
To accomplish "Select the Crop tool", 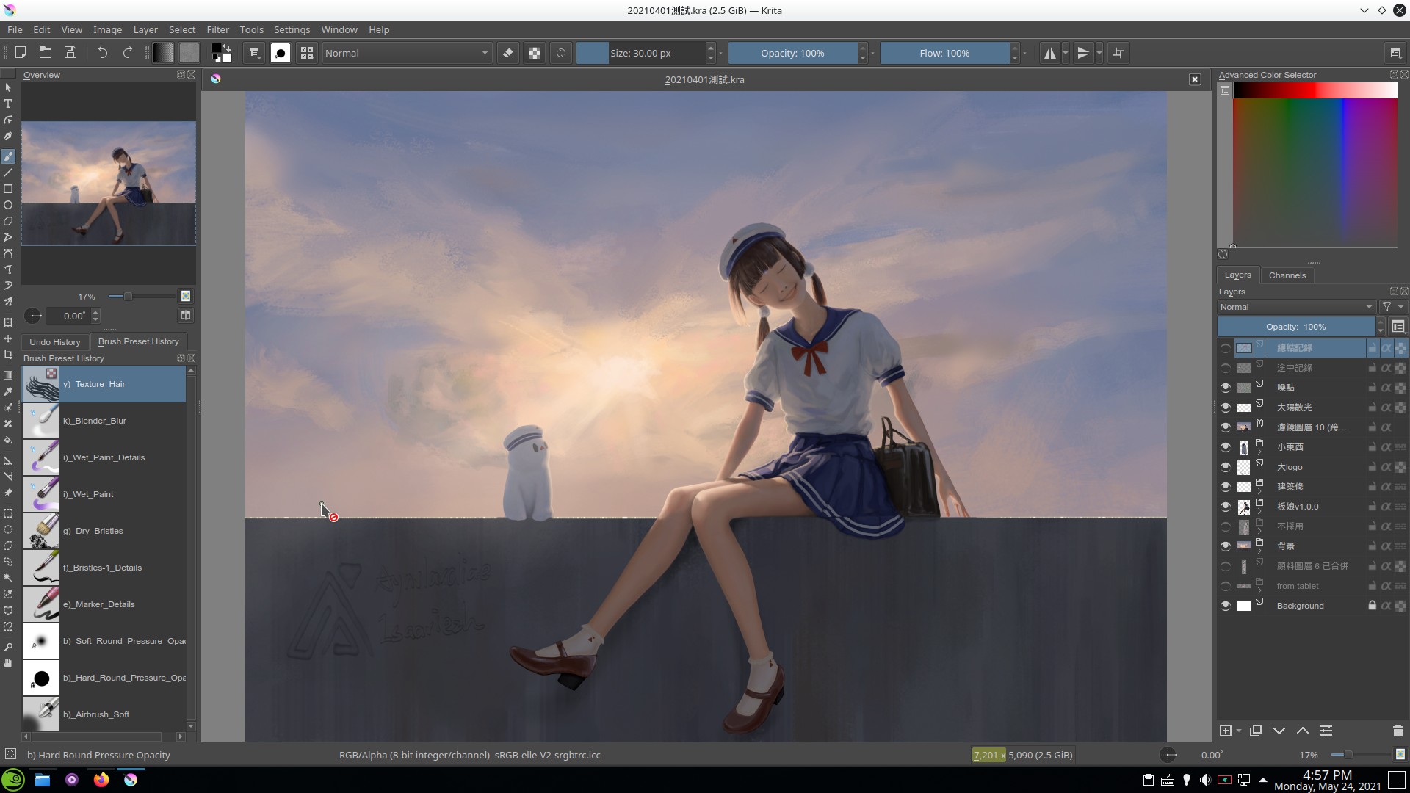I will click(8, 355).
